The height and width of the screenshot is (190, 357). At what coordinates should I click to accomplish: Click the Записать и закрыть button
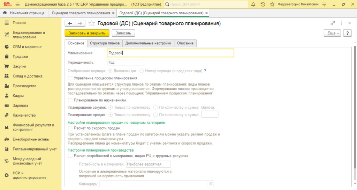pos(87,33)
